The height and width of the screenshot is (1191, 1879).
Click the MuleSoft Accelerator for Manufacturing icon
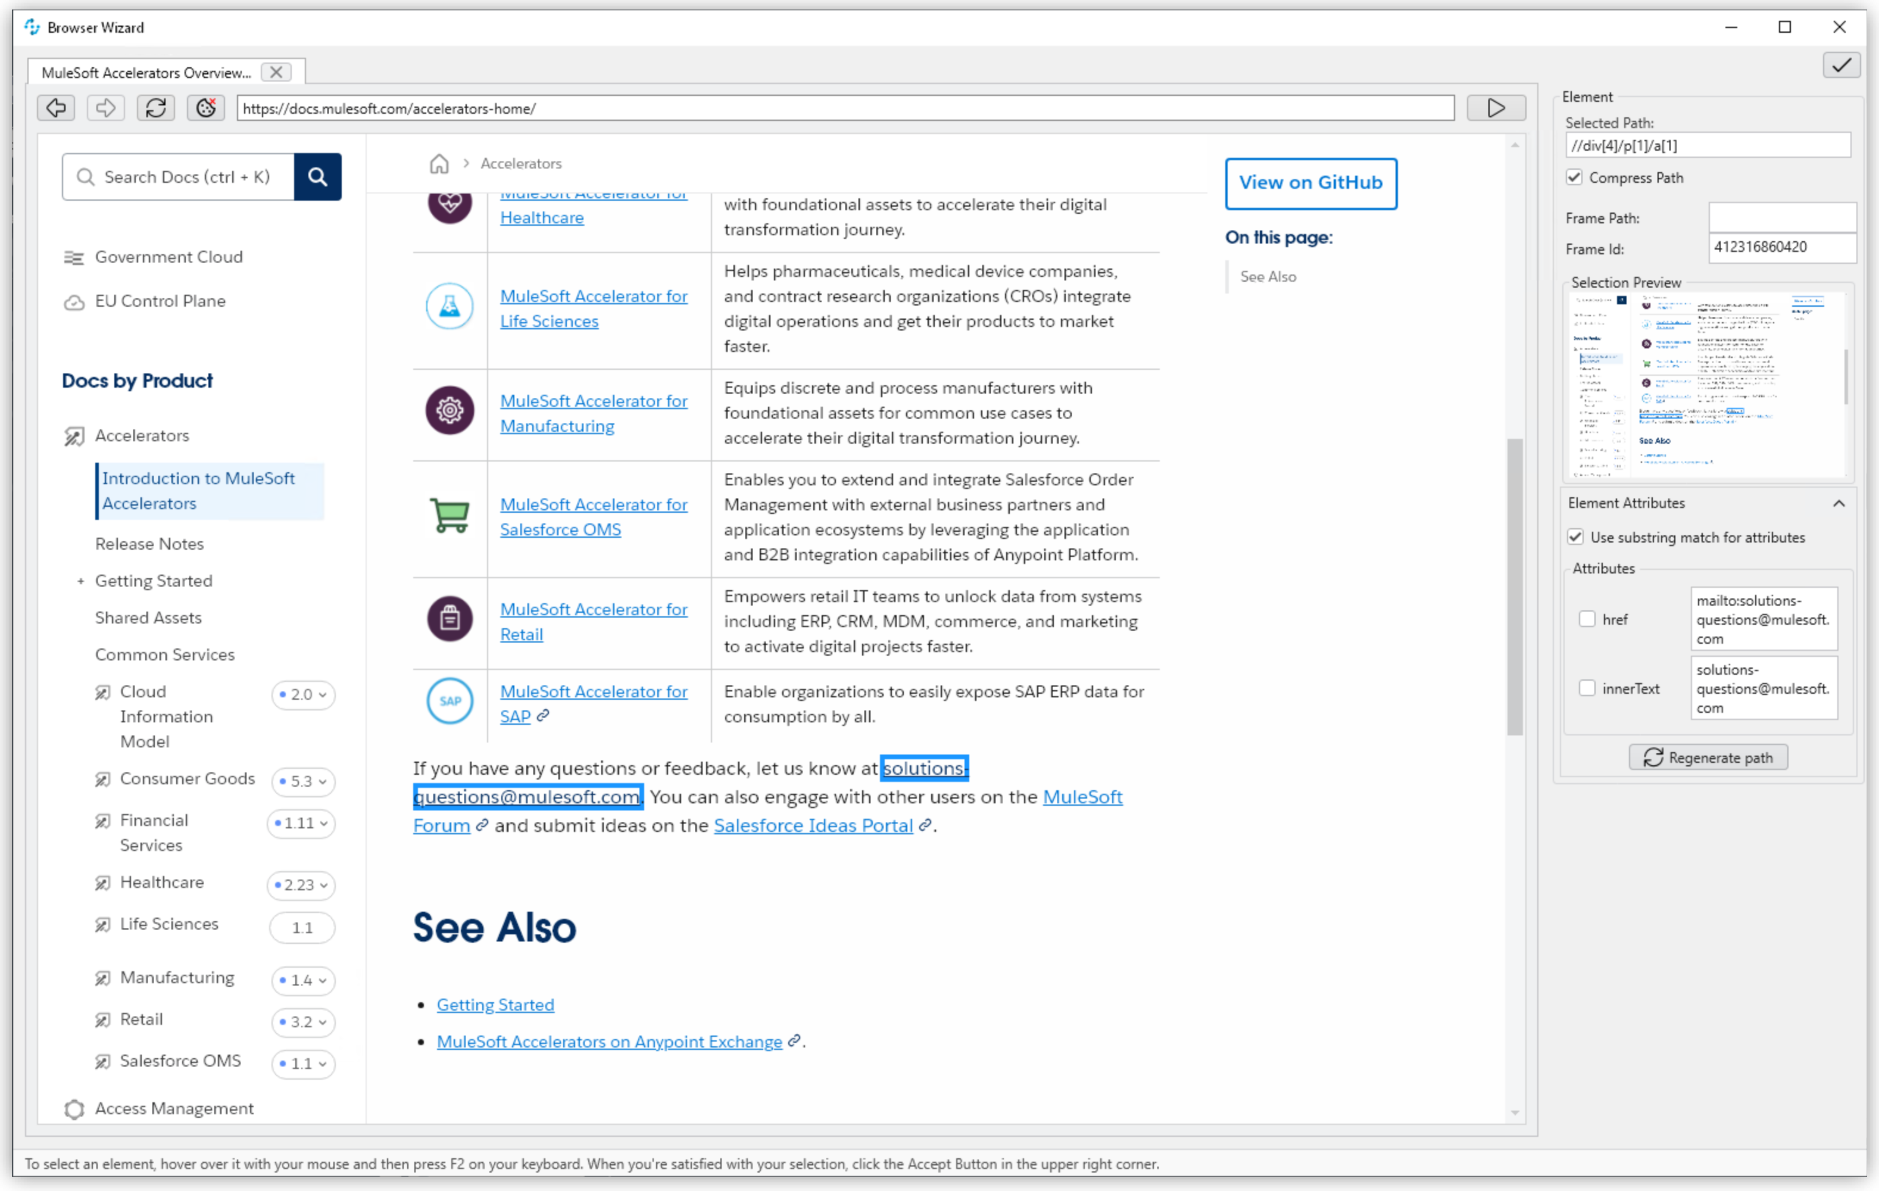tap(448, 411)
